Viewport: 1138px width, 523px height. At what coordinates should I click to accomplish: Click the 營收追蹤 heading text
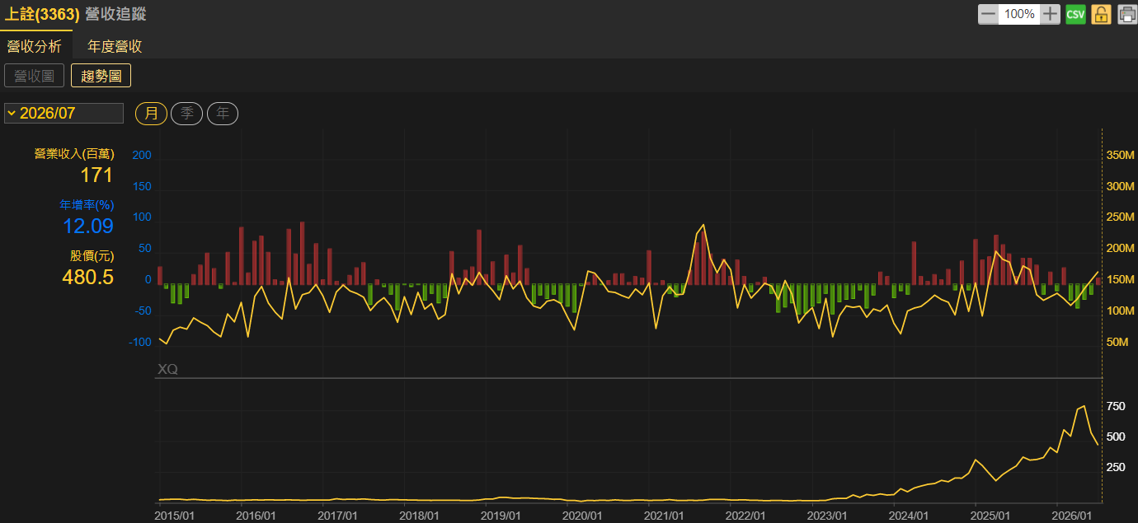click(115, 14)
